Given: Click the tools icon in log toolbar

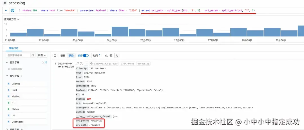Looking at the screenshot, I should [x=117, y=56].
